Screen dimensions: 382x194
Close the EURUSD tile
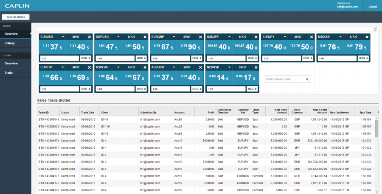click(x=90, y=37)
